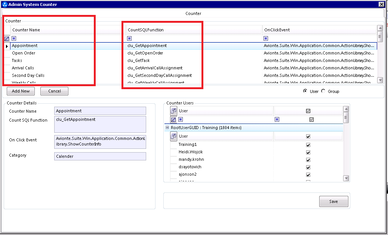
Task: Open the filter icon under CountSQLFunction column
Action: click(129, 38)
